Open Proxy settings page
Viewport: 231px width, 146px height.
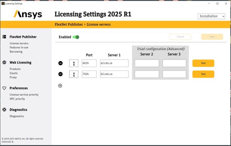[13, 77]
